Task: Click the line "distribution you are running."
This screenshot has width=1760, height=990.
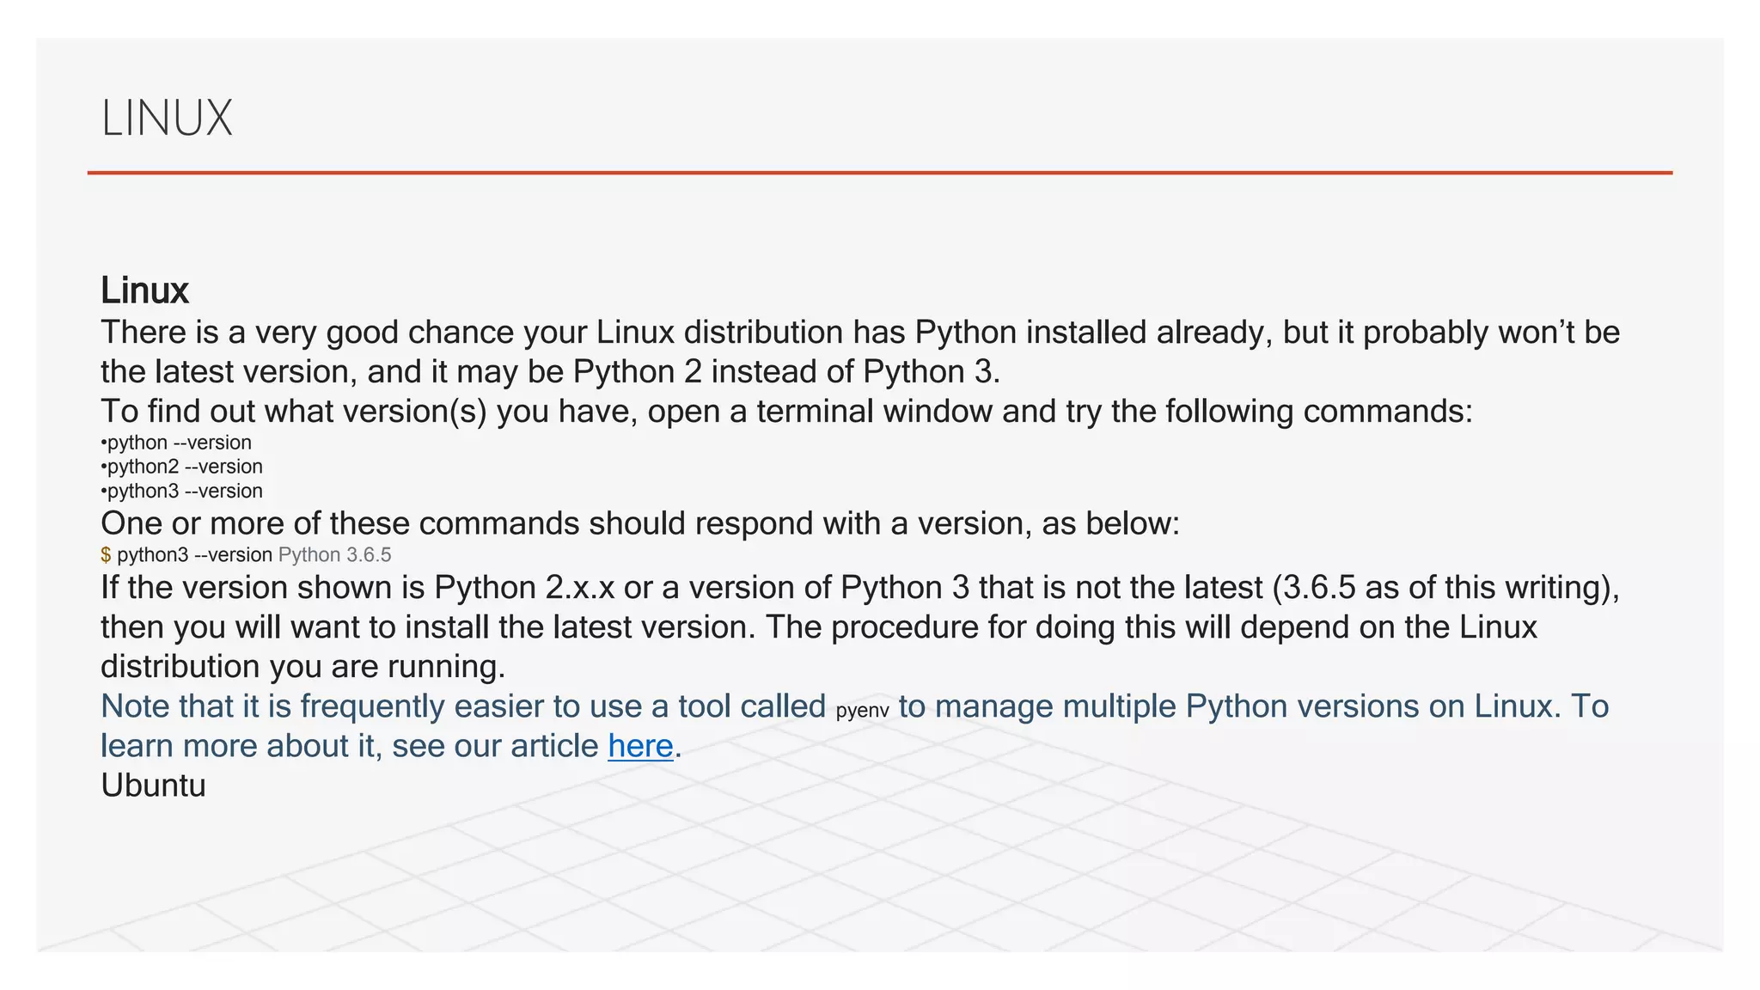Action: tap(302, 667)
